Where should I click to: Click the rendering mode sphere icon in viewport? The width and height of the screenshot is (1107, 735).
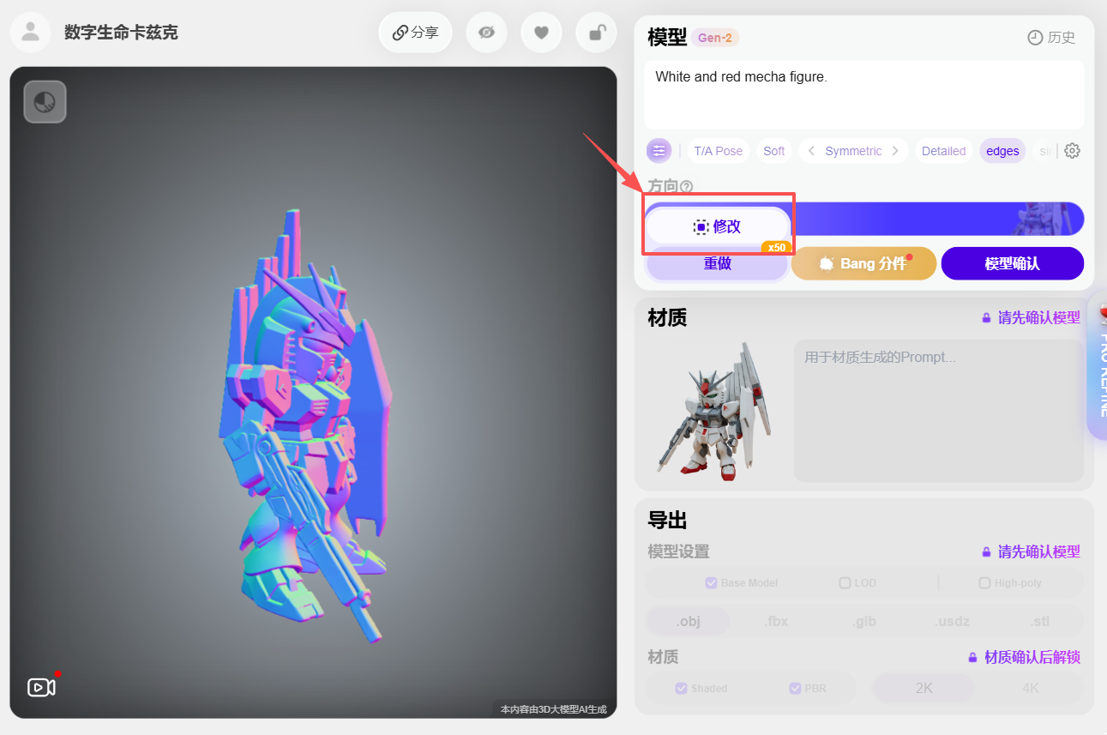tap(45, 101)
